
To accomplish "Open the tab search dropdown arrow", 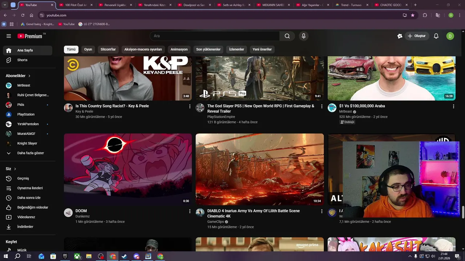I will pyautogui.click(x=5, y=5).
